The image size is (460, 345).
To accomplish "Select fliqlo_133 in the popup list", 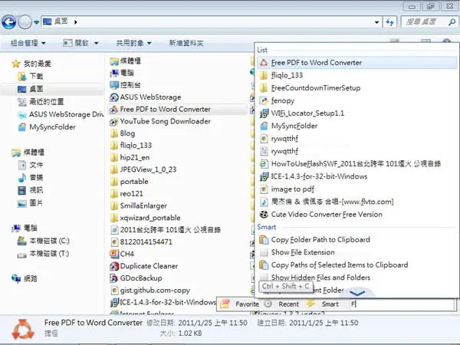I will (356, 75).
